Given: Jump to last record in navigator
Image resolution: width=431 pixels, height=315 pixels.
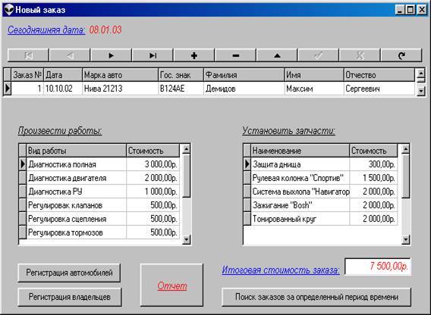Looking at the screenshot, I should pos(153,55).
